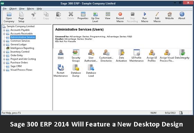Click Open Company toolbar button
This screenshot has width=194, height=133.
[9, 17]
